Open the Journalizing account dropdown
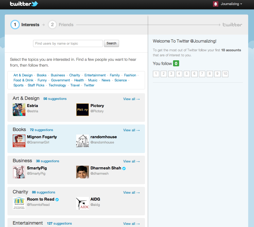The image size is (254, 227). pos(231,4)
